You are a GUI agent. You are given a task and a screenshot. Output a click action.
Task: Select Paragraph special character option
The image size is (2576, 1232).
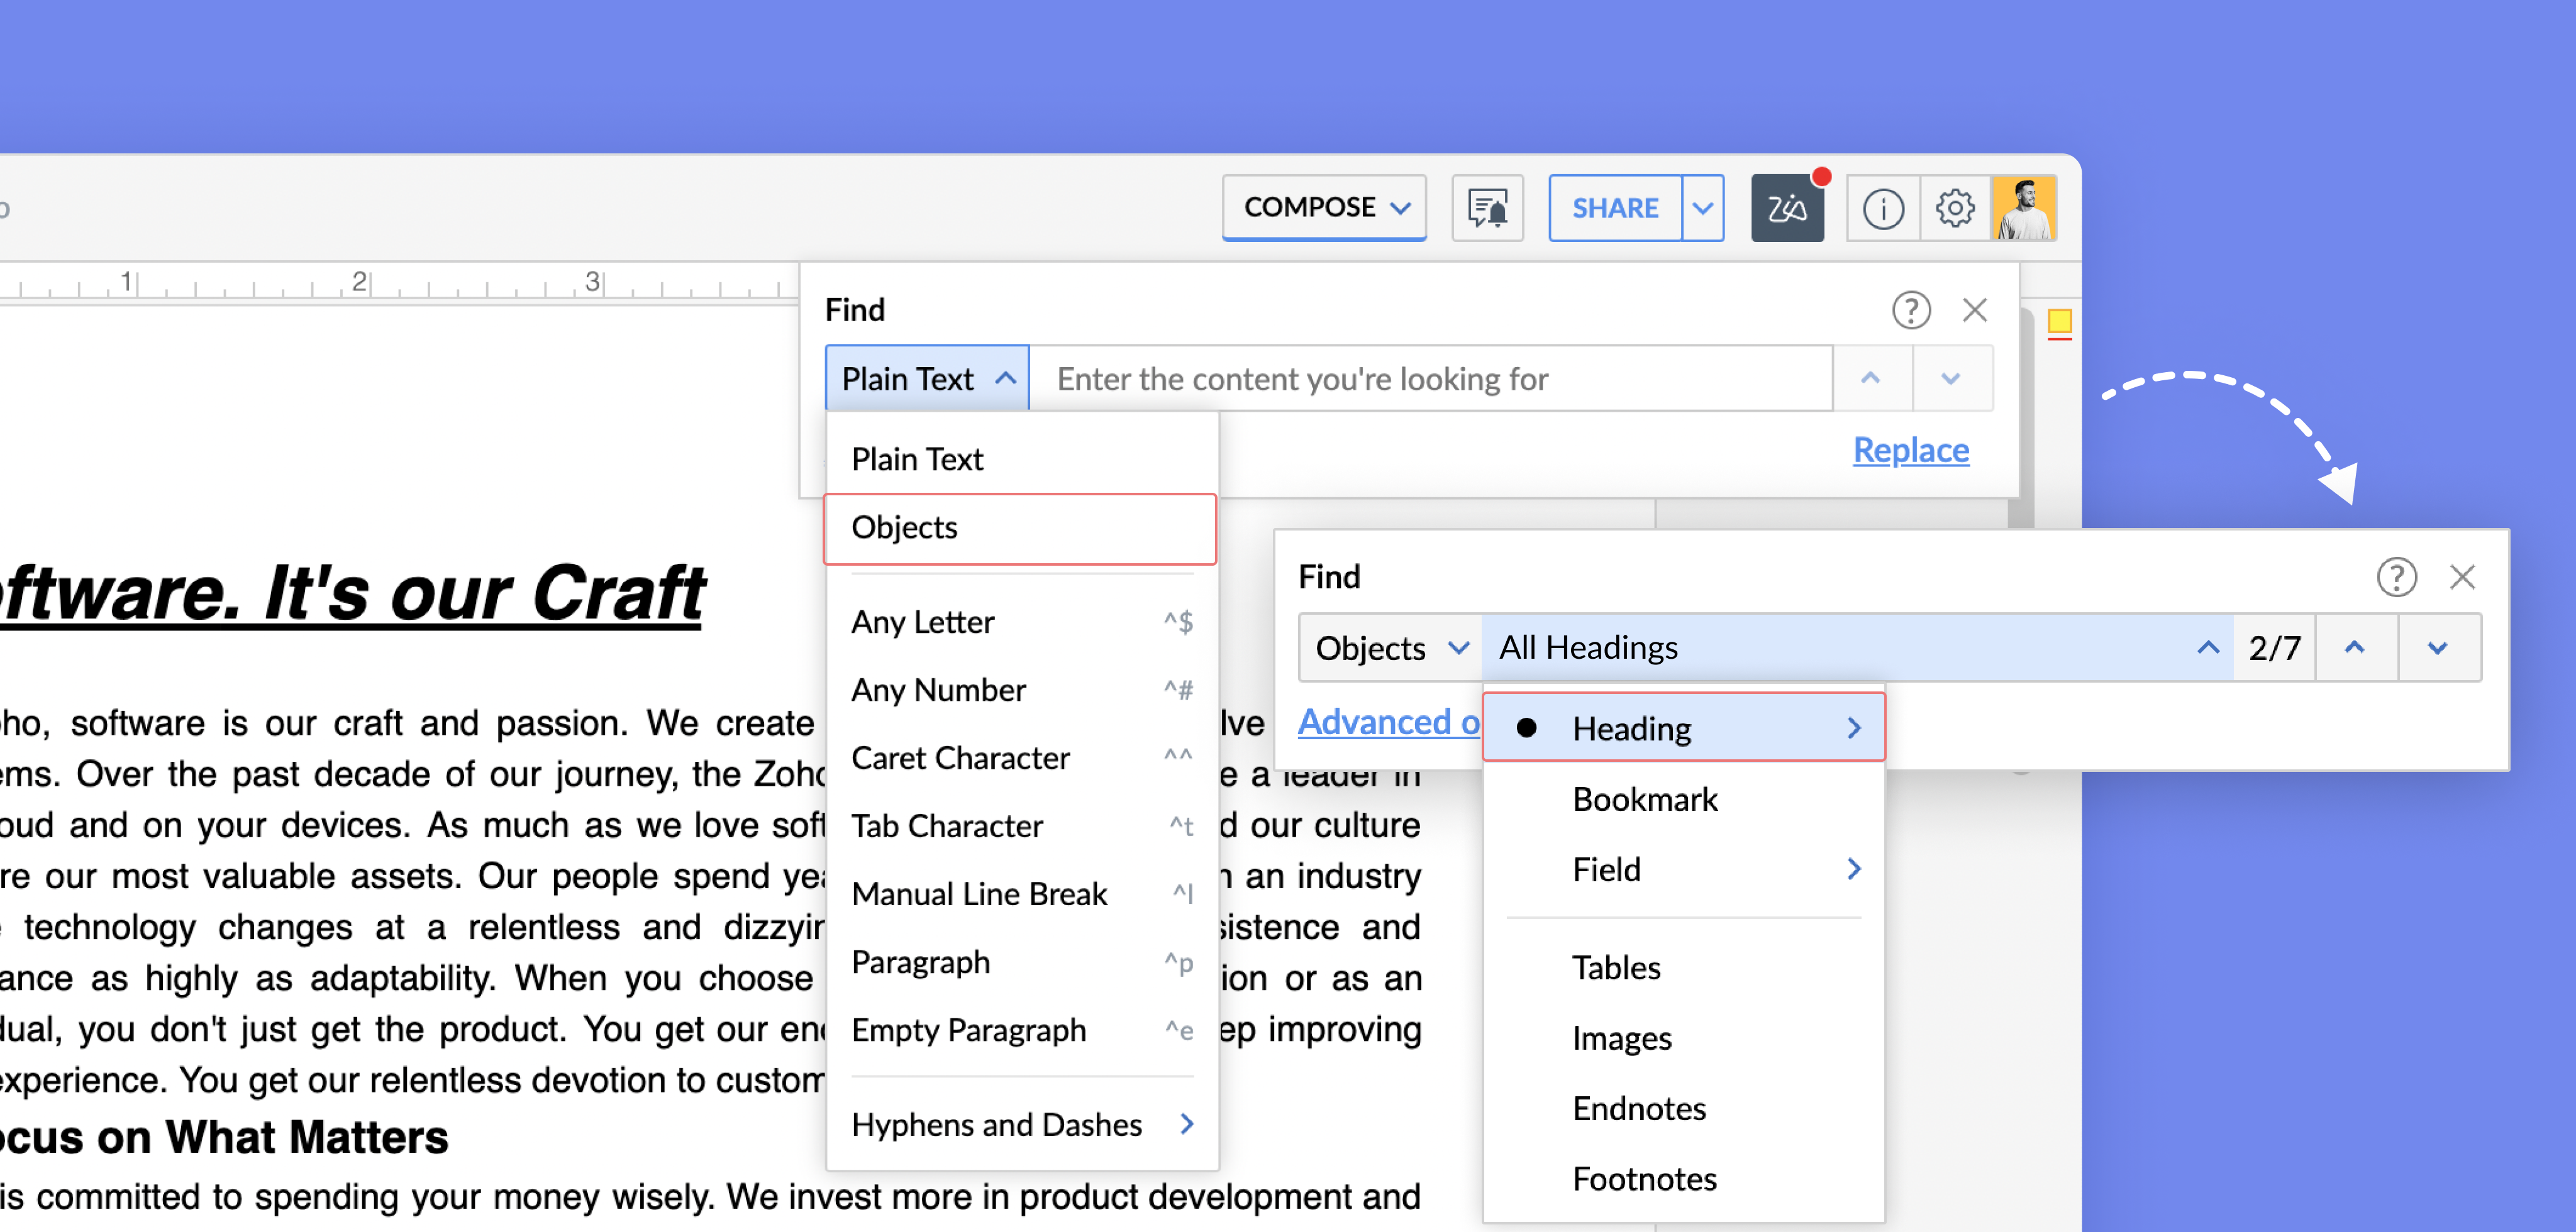click(1022, 961)
